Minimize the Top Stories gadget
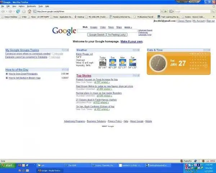The image size is (216, 173). pos(136,75)
